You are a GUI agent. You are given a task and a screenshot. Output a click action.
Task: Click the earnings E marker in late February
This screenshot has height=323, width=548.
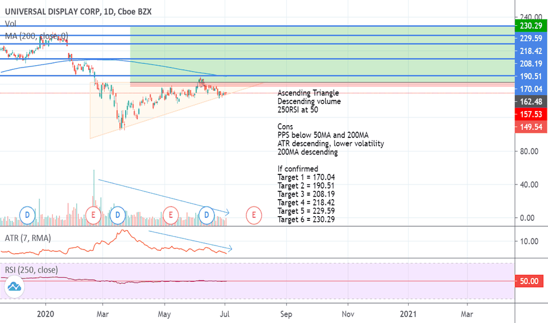point(93,215)
